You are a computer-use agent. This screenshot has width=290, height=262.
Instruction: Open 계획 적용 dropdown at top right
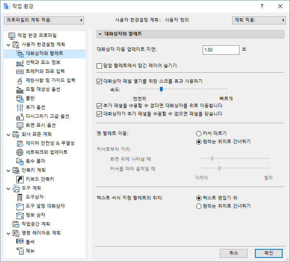point(259,20)
